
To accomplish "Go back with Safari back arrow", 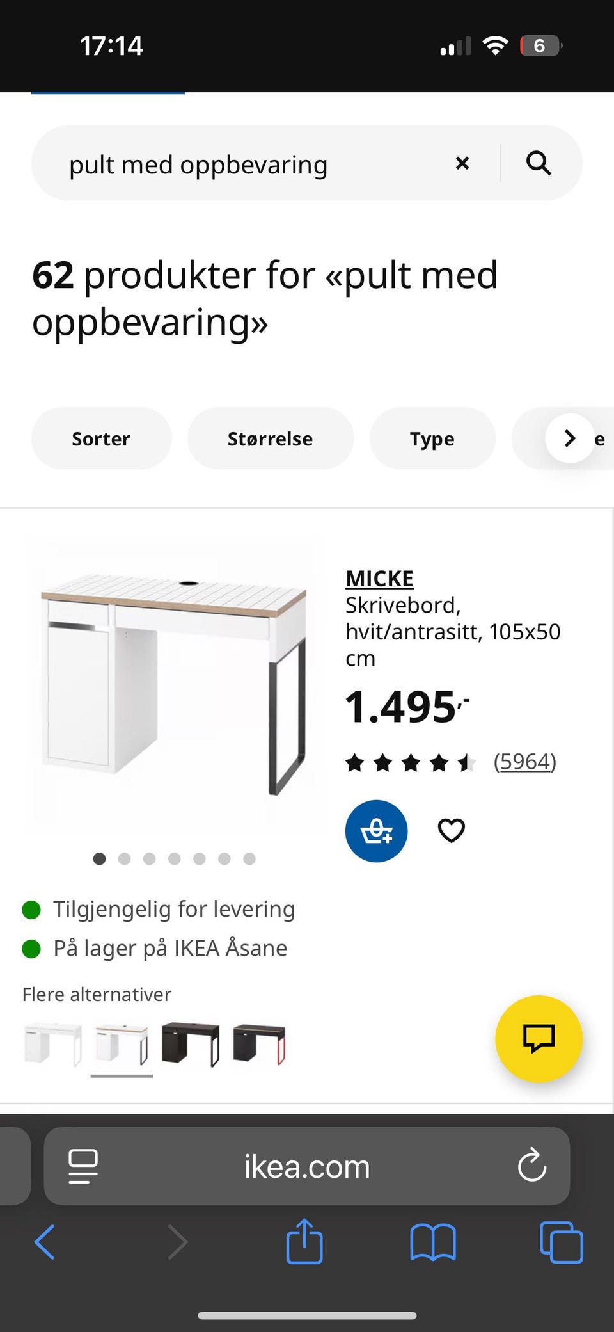I will (45, 1242).
